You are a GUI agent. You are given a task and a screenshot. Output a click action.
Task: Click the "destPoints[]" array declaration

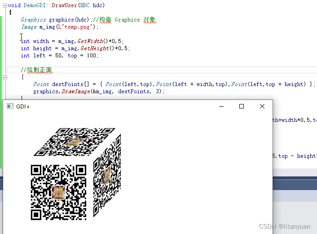click(x=70, y=84)
